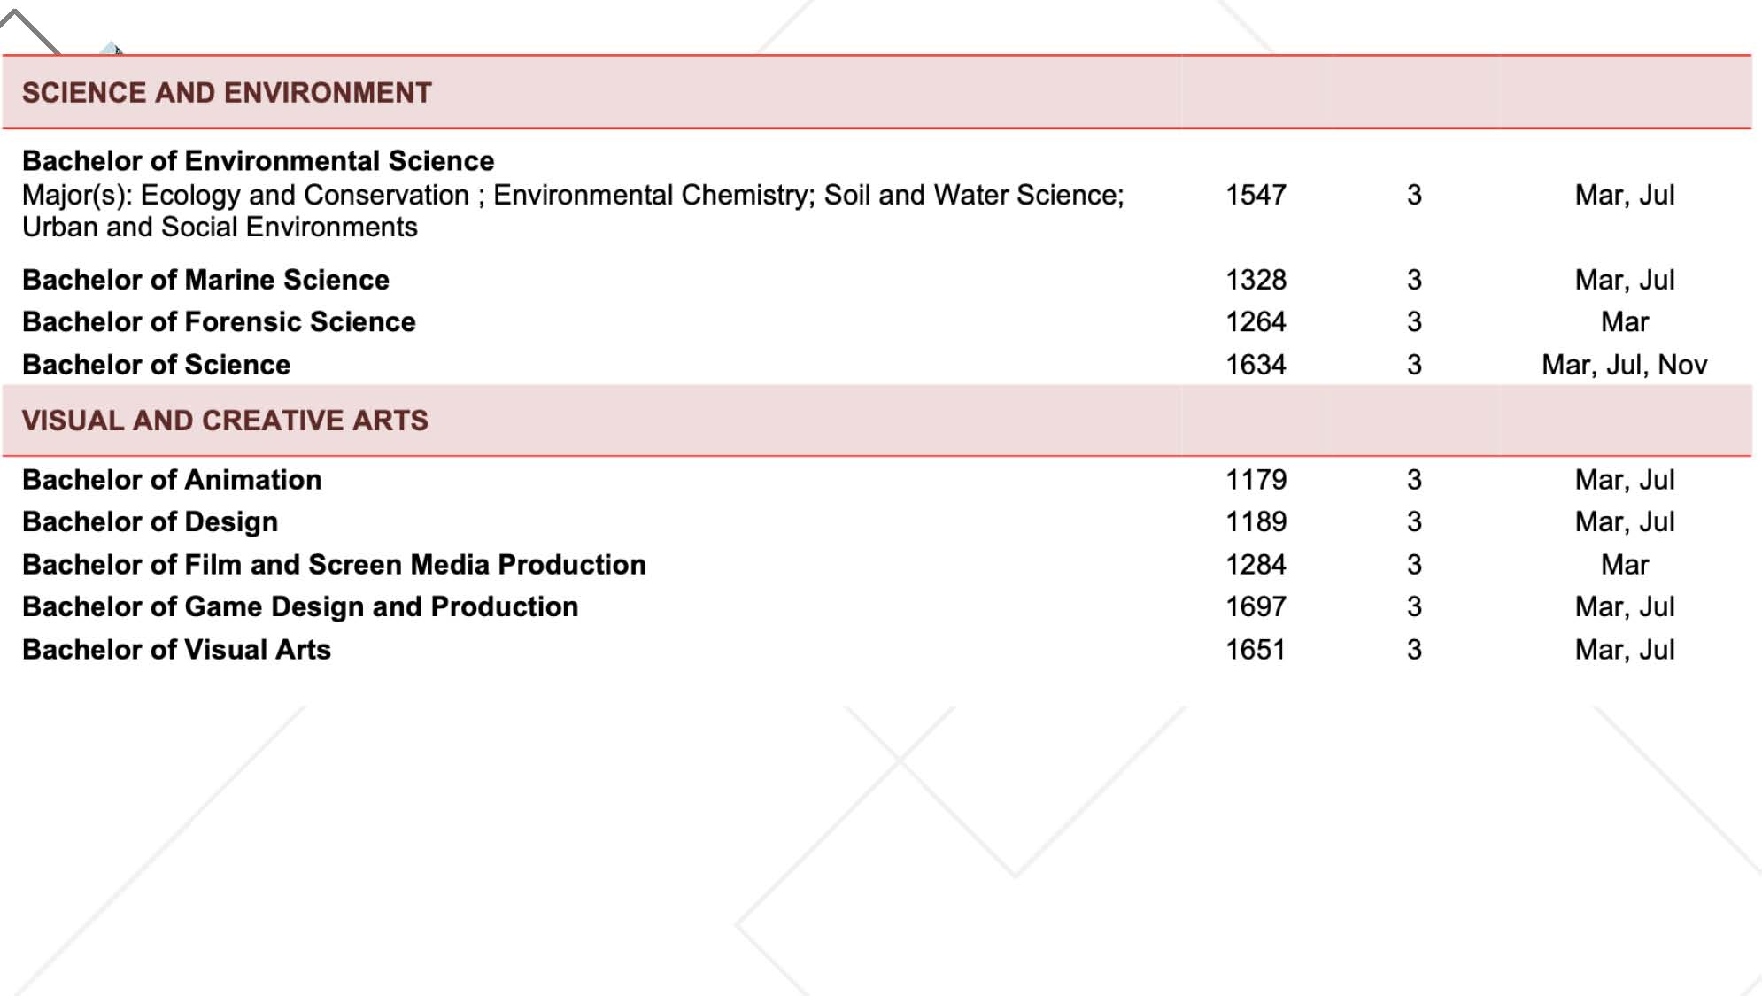Click the Bachelor of Animation entry
The width and height of the screenshot is (1762, 996).
172,480
